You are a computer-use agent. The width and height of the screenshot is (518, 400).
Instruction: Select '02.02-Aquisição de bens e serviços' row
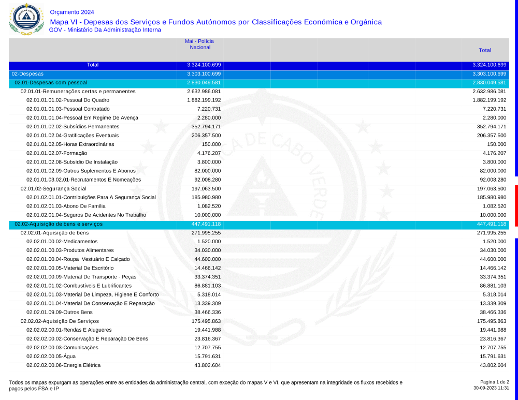[x=59, y=224]
